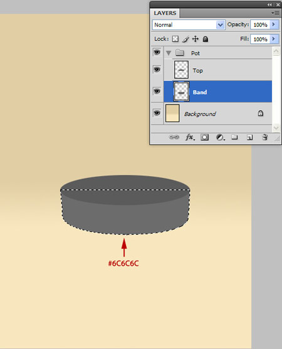Click the Background layer lock icon
The image size is (282, 349).
[261, 113]
